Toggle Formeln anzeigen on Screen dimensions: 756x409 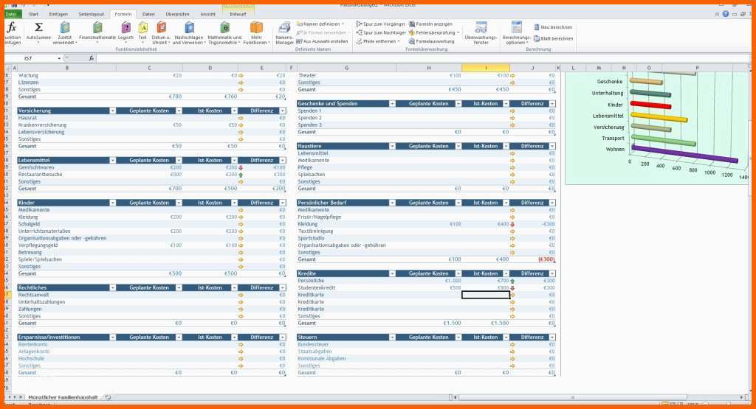point(430,24)
